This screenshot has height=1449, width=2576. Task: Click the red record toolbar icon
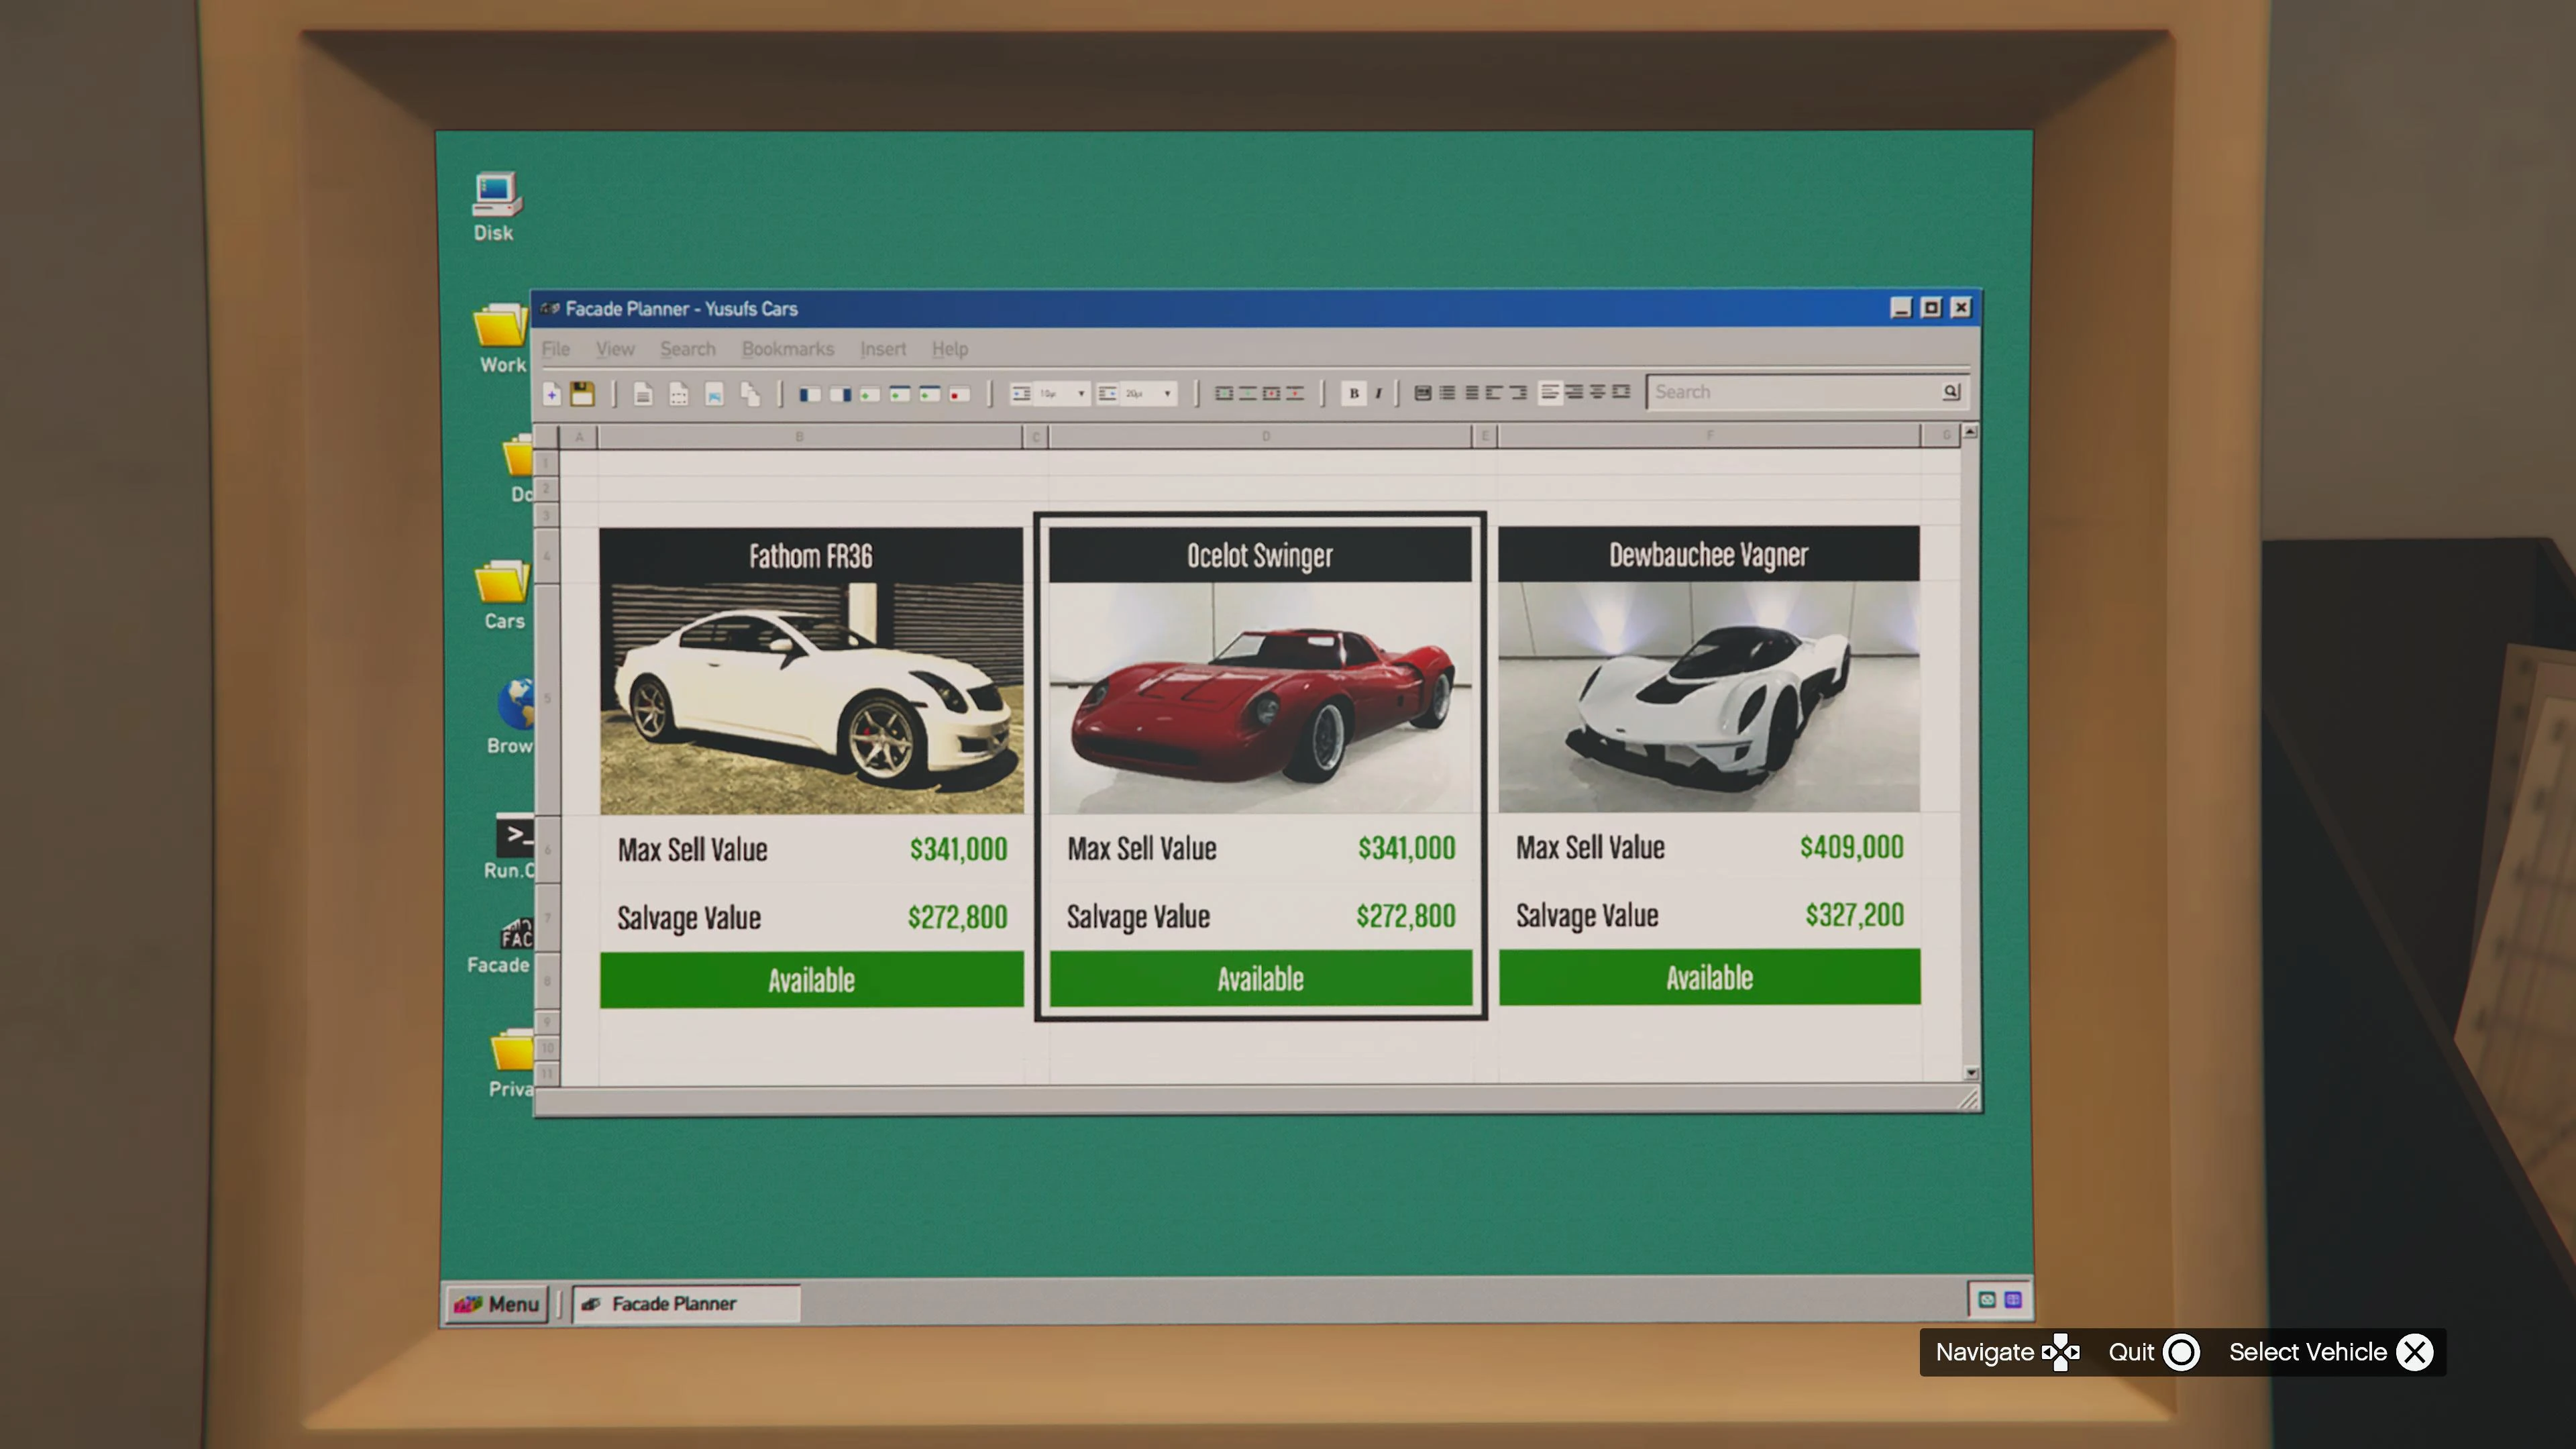point(959,394)
